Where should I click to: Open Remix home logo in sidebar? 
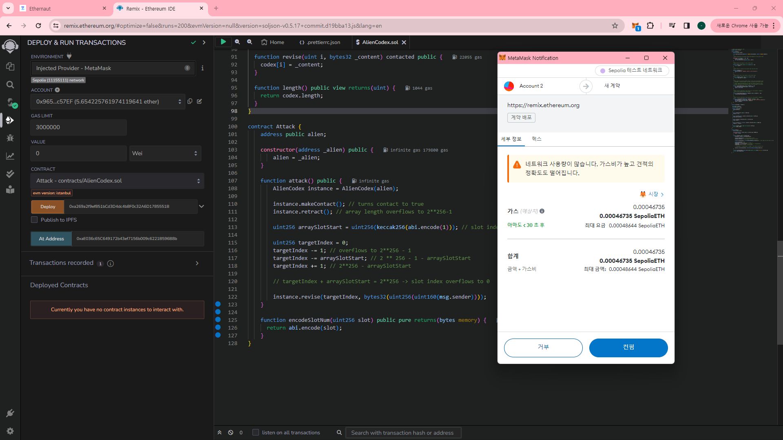10,46
